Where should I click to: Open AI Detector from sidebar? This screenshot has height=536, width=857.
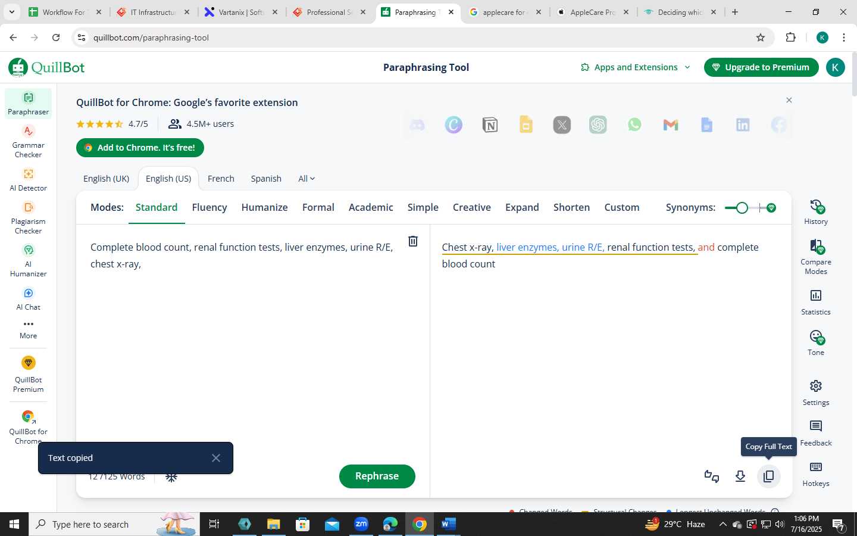28,180
